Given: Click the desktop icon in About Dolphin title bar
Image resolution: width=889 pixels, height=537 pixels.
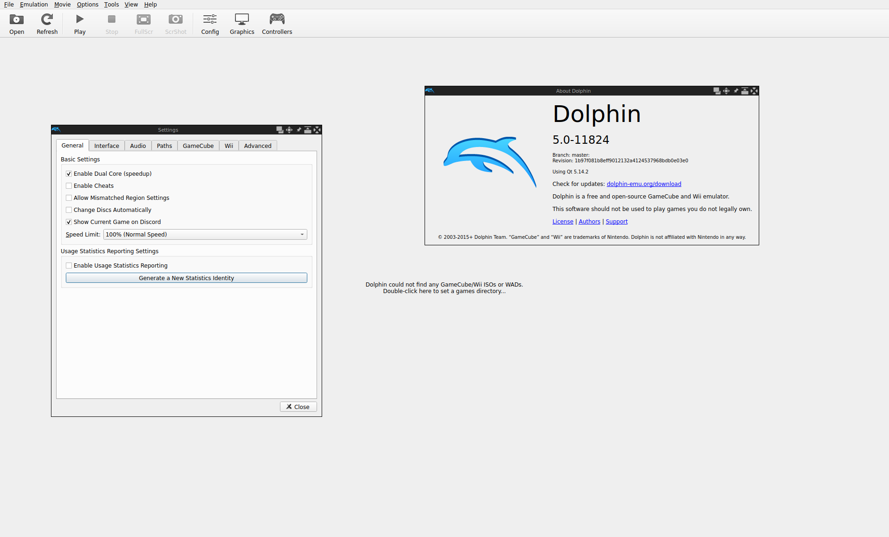Looking at the screenshot, I should click(717, 91).
